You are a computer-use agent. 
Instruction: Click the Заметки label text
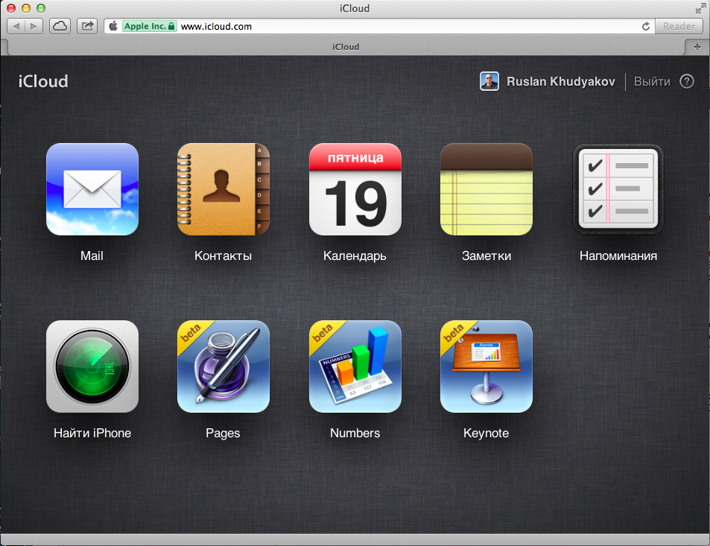click(486, 255)
